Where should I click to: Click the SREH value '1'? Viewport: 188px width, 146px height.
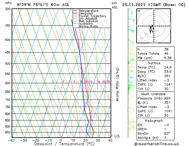coord(165,129)
